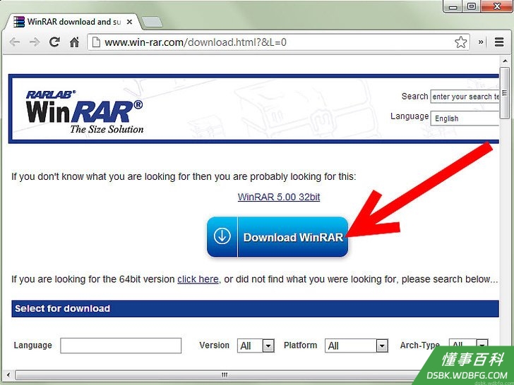This screenshot has height=385, width=514.
Task: Expand the Platform dropdown
Action: 357,346
